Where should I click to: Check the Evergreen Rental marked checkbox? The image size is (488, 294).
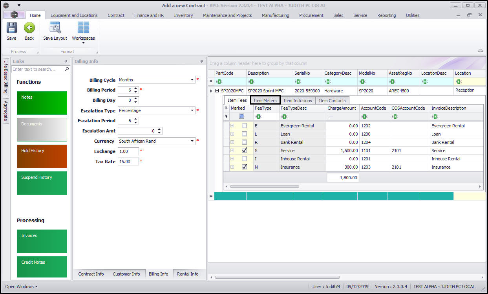click(x=244, y=126)
